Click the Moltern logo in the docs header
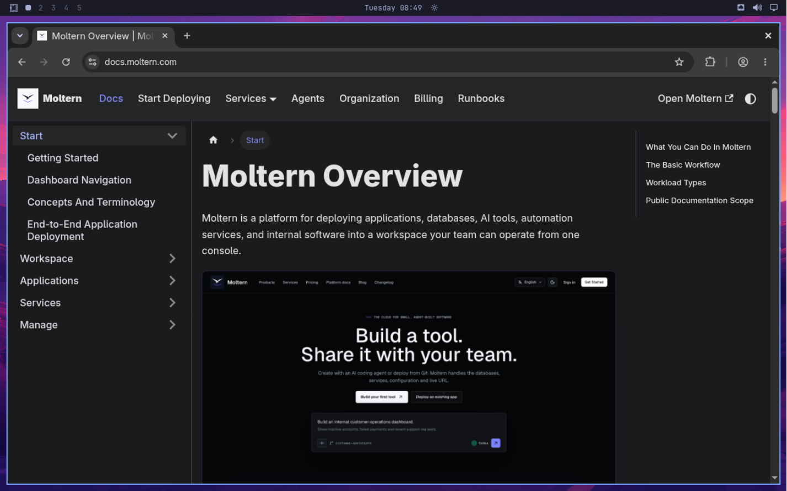 (x=50, y=99)
